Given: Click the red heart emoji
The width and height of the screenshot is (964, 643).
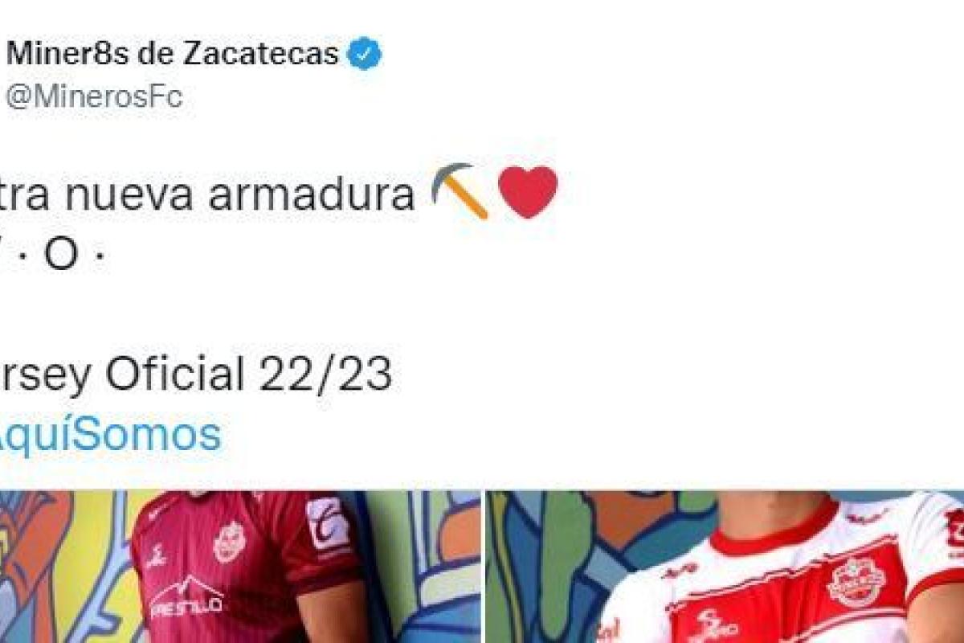Looking at the screenshot, I should pyautogui.click(x=528, y=192).
